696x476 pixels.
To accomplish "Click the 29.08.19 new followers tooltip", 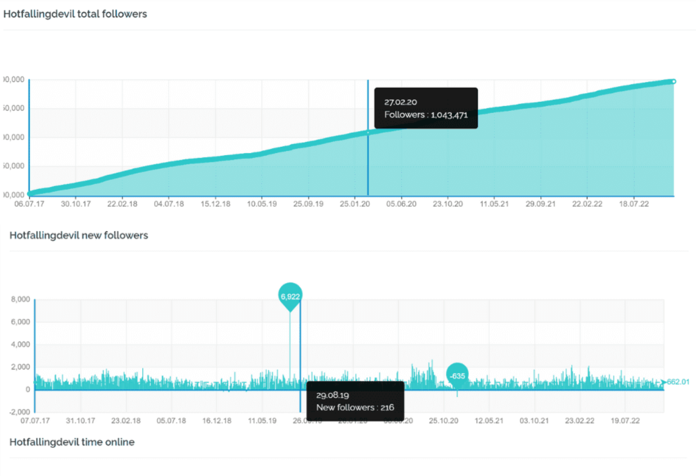I will tap(355, 401).
